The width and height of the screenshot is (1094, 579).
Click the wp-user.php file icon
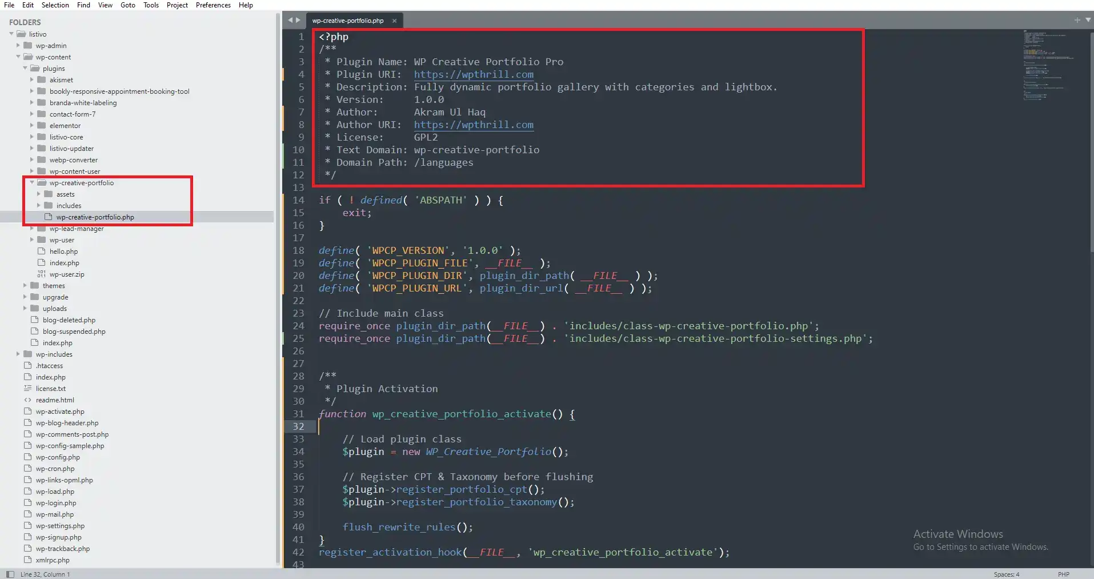(41, 274)
